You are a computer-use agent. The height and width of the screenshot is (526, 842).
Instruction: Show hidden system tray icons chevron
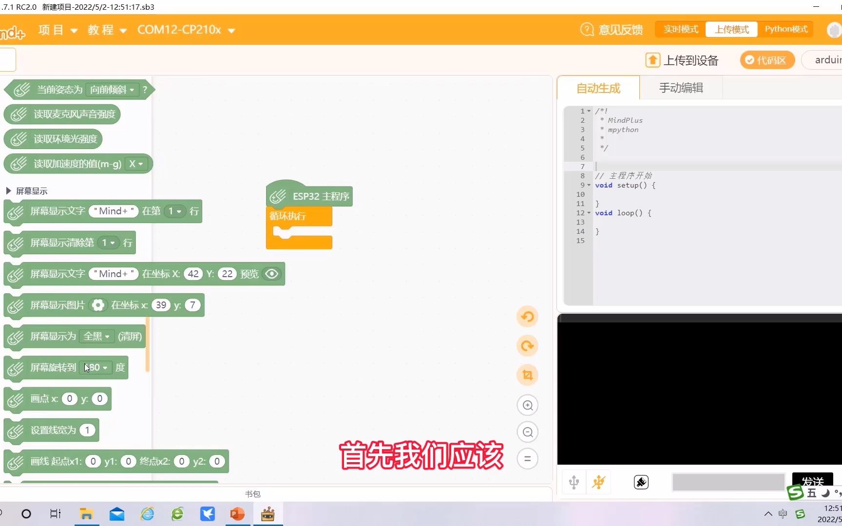(x=768, y=514)
